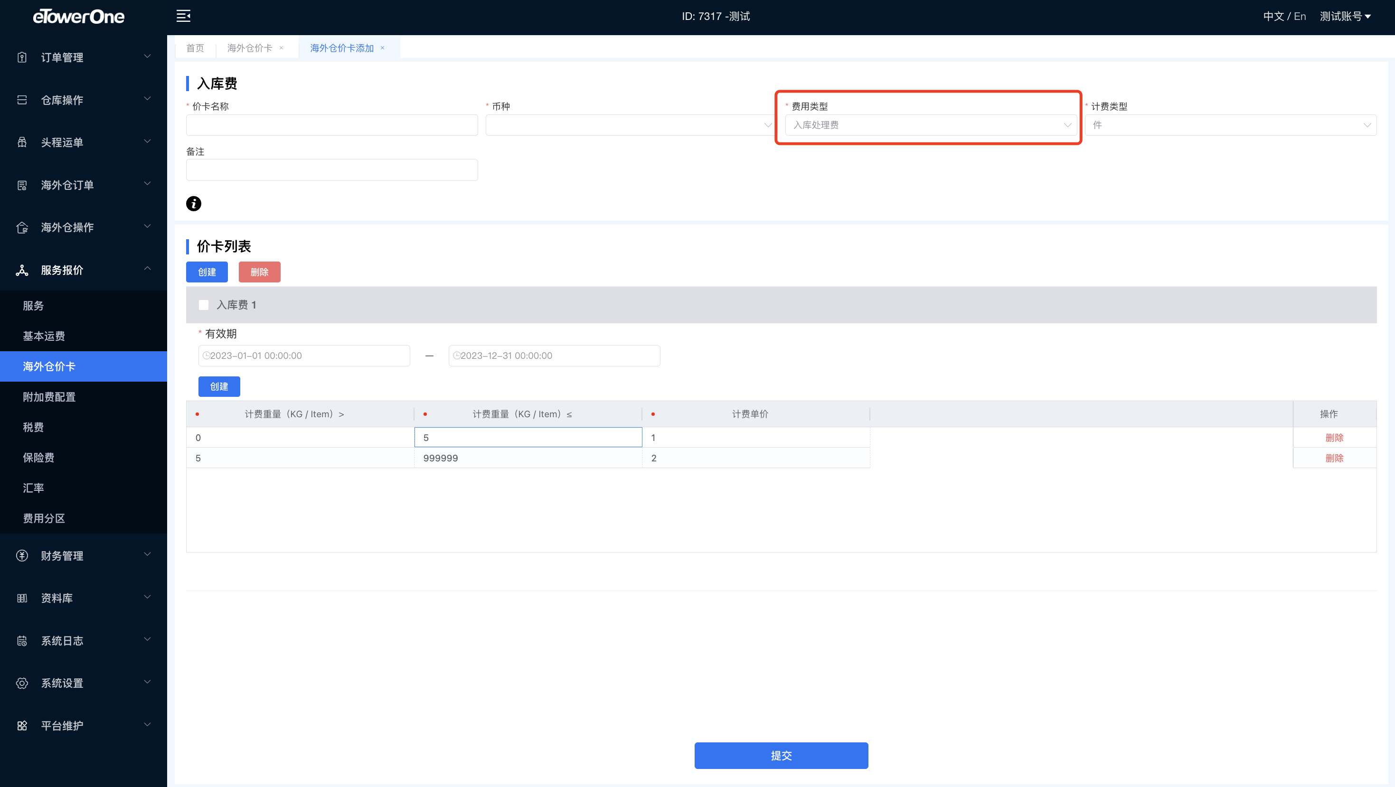Click the 财务管理 sidebar icon
This screenshot has width=1395, height=787.
point(22,556)
